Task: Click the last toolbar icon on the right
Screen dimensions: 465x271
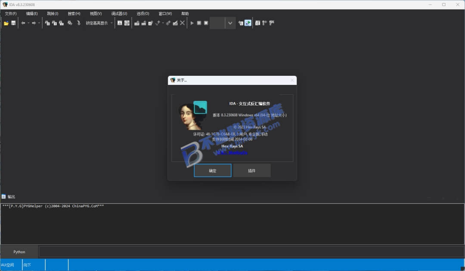Action: click(x=272, y=23)
